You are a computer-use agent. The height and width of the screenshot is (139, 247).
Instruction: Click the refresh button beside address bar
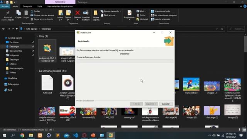(222, 29)
